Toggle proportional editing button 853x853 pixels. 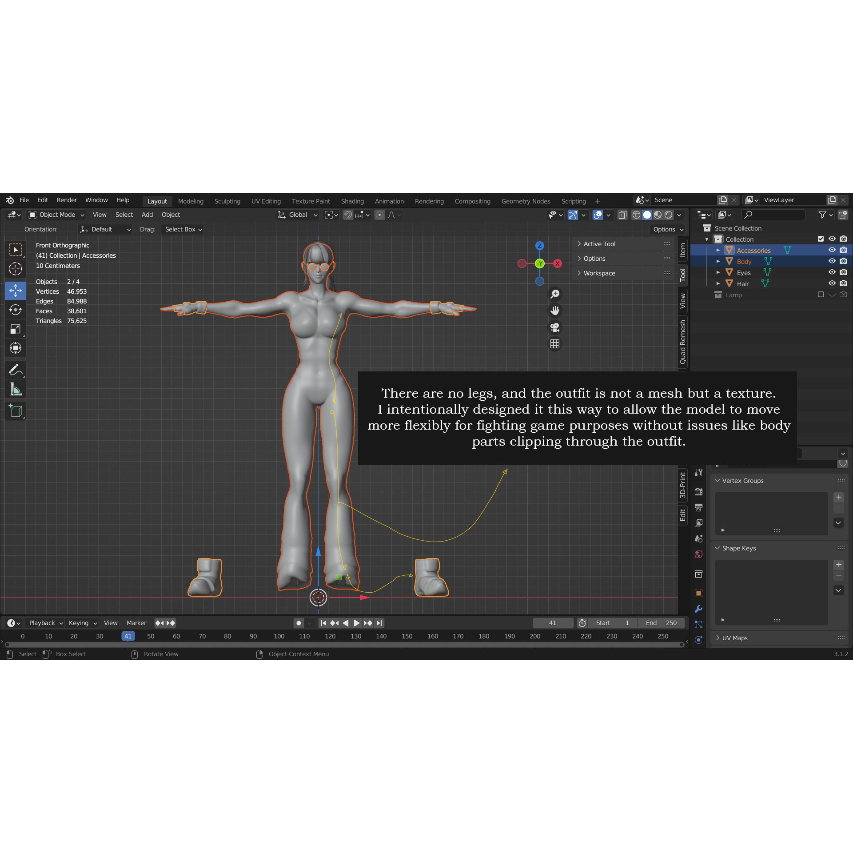[379, 215]
